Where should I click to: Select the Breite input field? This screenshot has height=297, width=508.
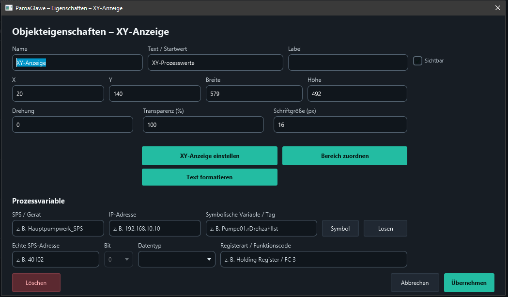(254, 94)
